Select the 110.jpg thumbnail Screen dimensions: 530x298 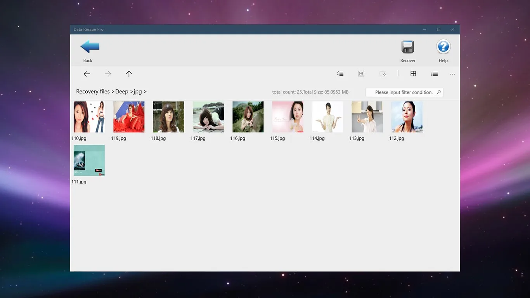tap(89, 117)
